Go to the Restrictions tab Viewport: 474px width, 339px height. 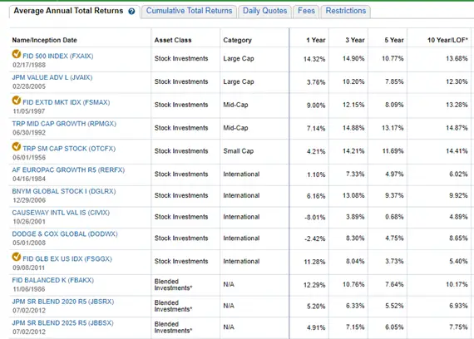[x=346, y=11]
